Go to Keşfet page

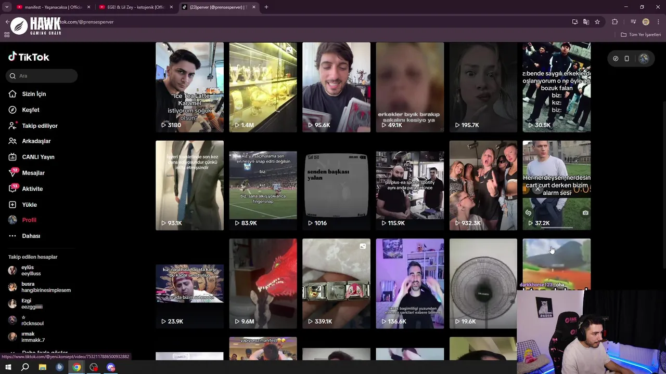point(24,110)
